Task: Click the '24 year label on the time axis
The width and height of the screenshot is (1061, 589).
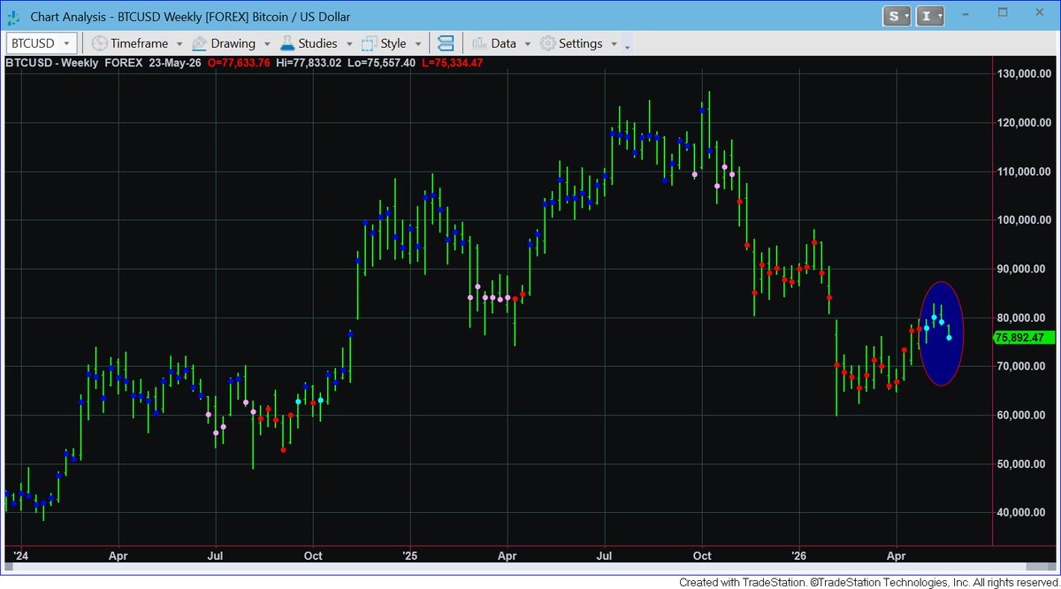Action: [x=19, y=556]
